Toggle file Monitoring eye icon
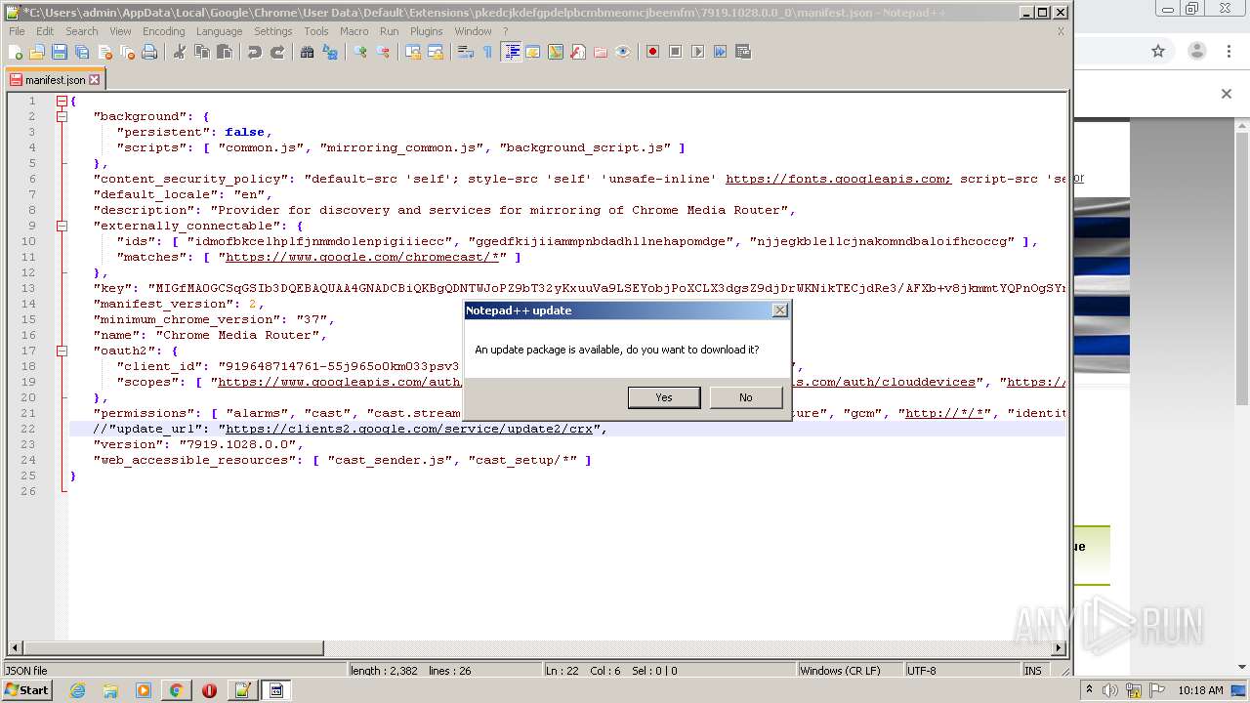 point(623,52)
